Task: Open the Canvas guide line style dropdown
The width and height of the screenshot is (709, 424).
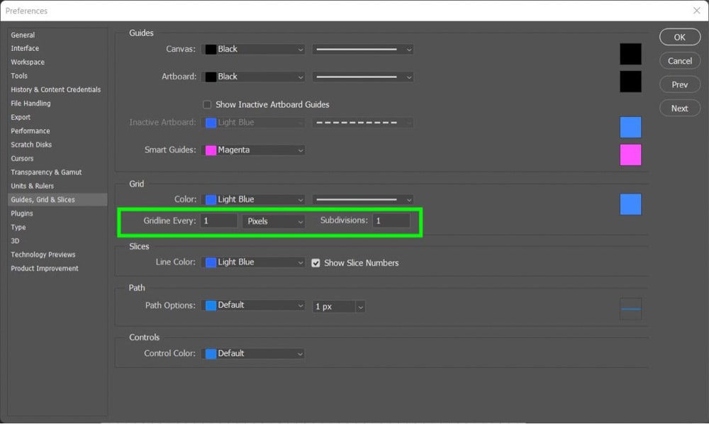Action: click(362, 49)
